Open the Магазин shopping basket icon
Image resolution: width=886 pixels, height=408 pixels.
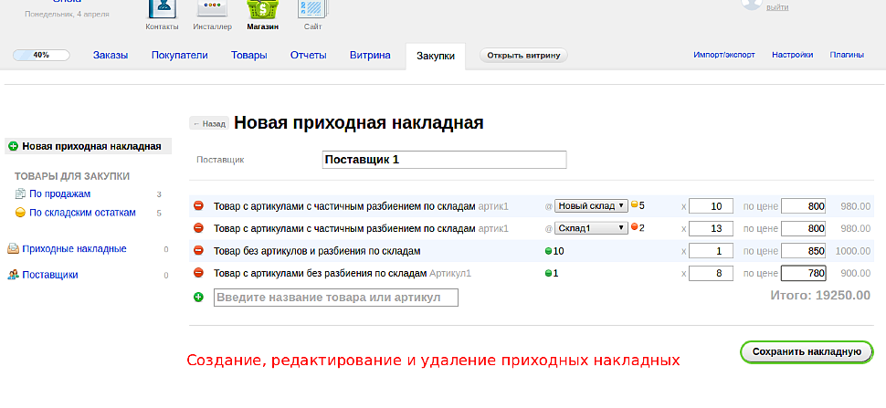[x=262, y=10]
